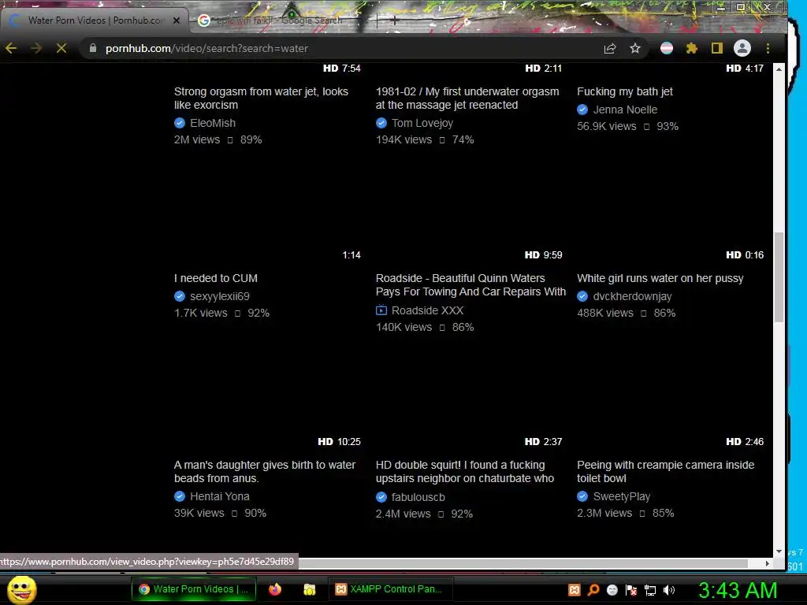Open sexyylexii69 uploader profile
Screen dimensions: 807x605
point(220,296)
